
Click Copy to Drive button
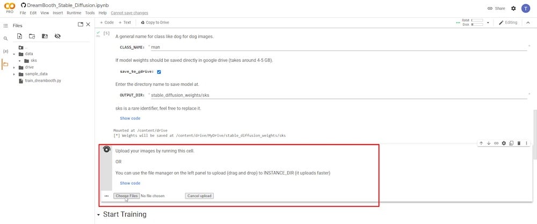coord(155,23)
